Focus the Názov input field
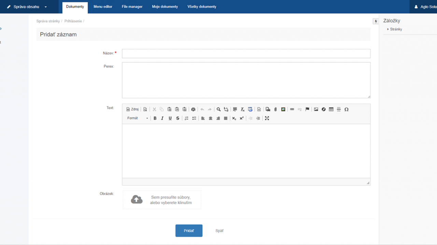 tap(246, 53)
